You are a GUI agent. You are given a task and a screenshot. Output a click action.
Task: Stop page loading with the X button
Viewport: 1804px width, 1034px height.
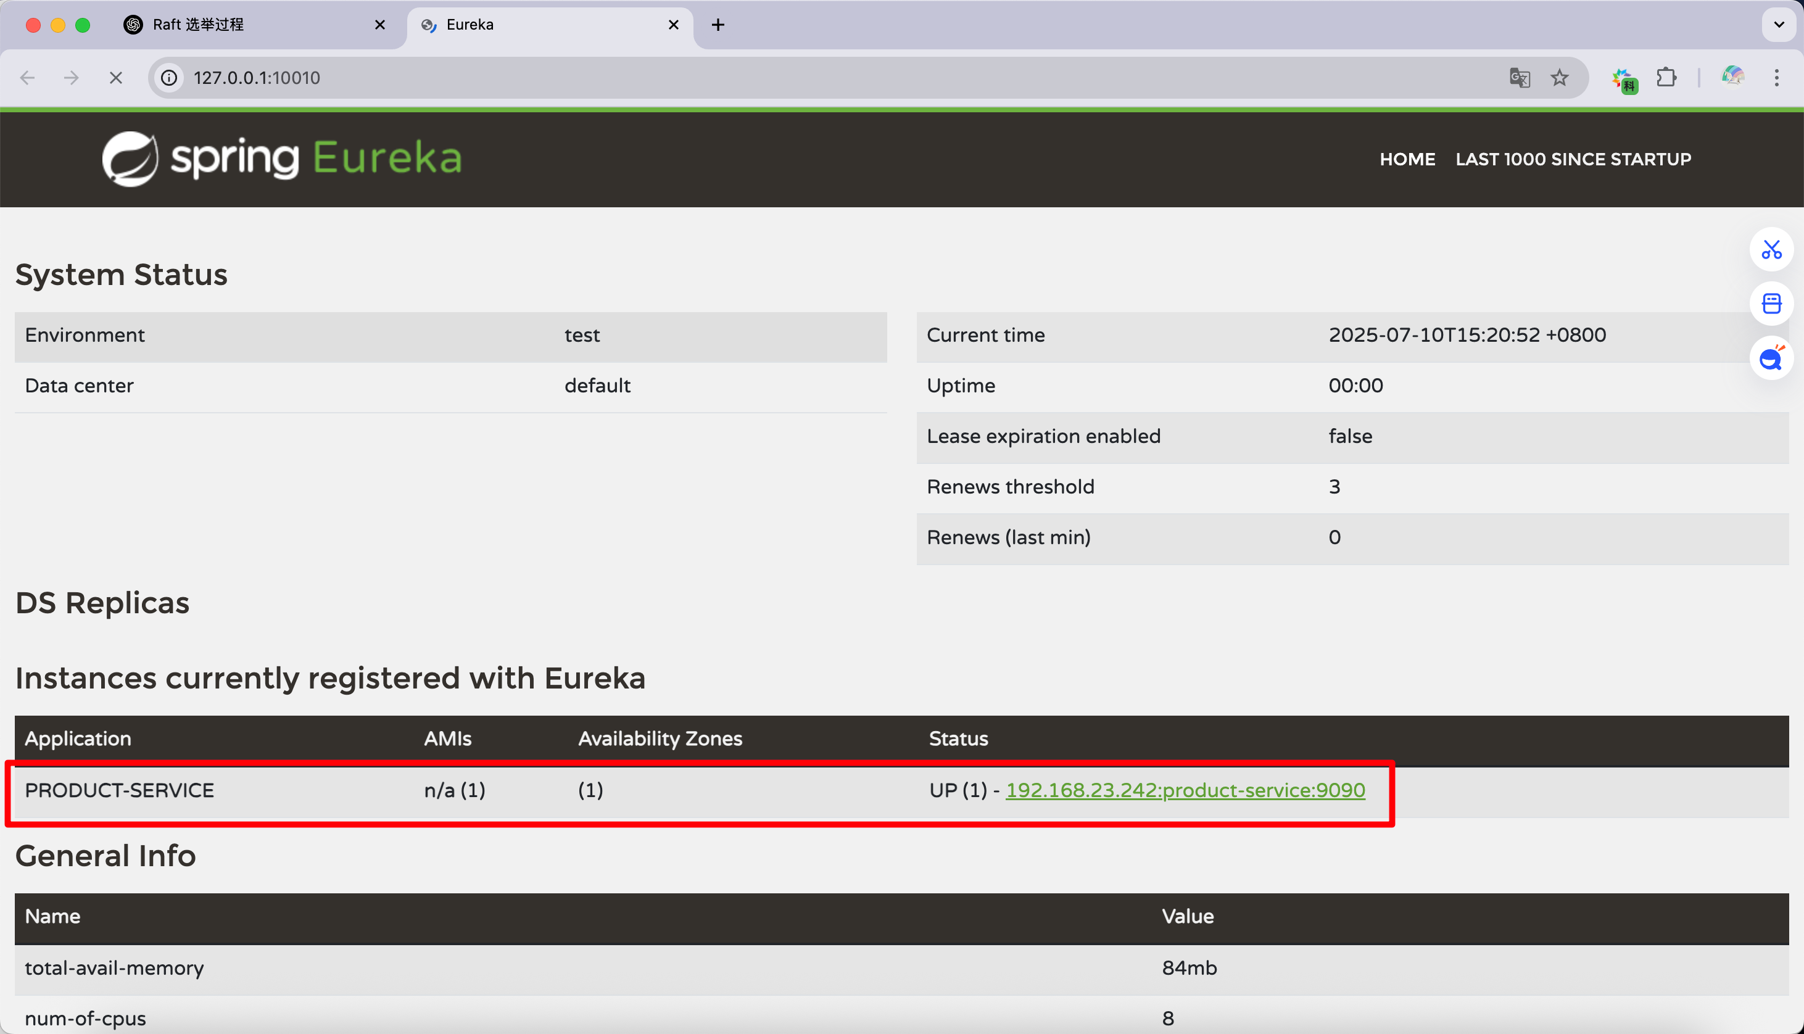click(x=116, y=77)
